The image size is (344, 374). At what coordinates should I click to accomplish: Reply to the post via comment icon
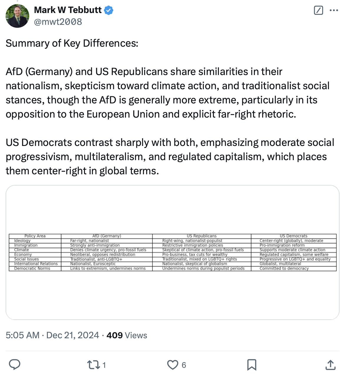pos(14,365)
